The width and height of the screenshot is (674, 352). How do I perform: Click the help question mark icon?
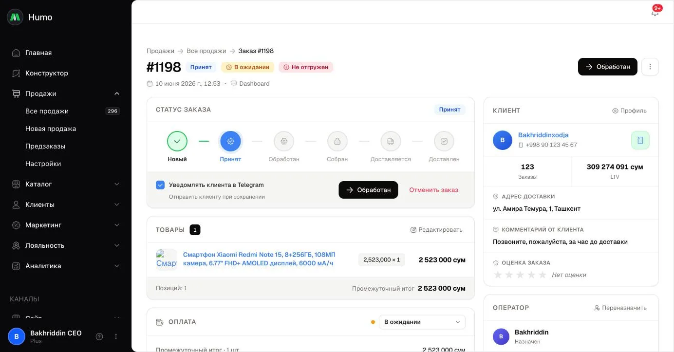click(99, 336)
